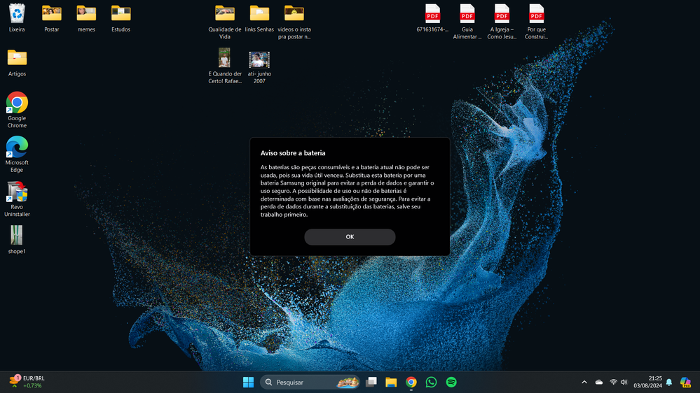Select the Guia Alimentar PDF file
Screen dimensions: 700x393
coord(467,22)
